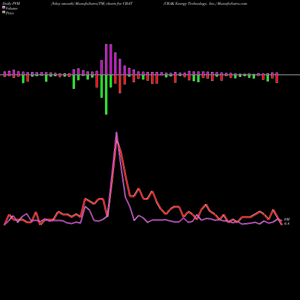Click the tallest magenta volume bar
This screenshot has width=300, height=300.
[106, 59]
